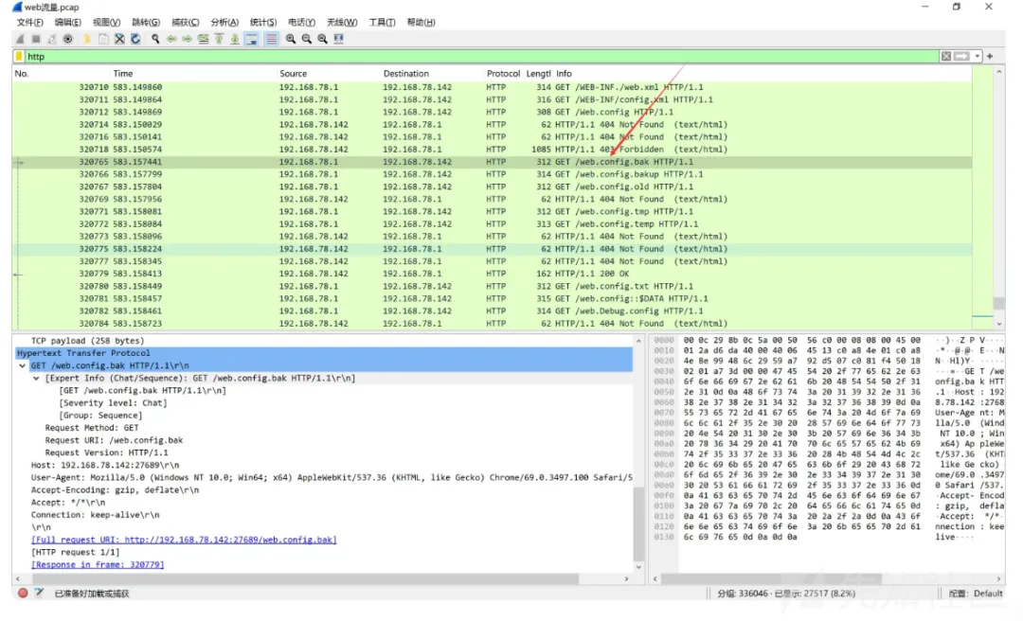
Task: Click the packet list vertical scrollbar thumb
Action: (x=998, y=304)
